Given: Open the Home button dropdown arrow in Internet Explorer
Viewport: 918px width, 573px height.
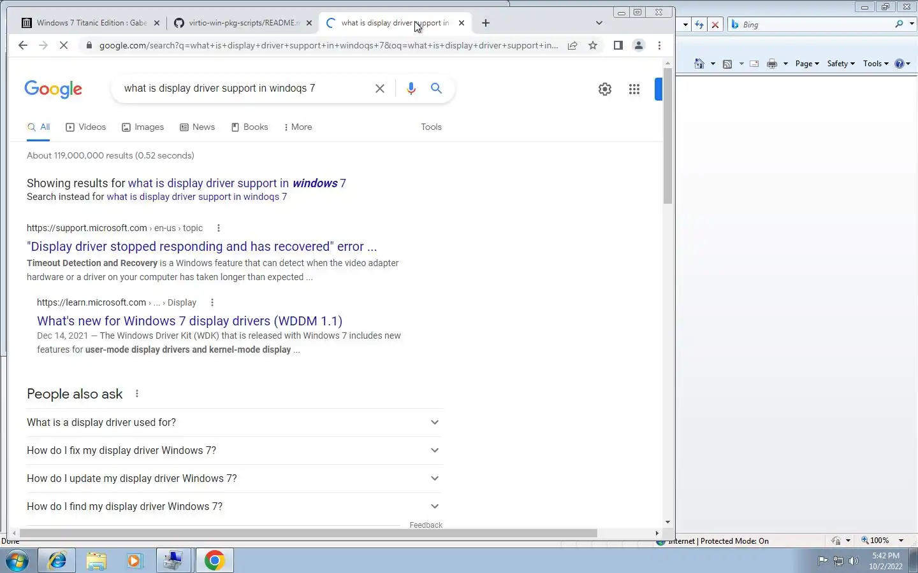Looking at the screenshot, I should (713, 64).
